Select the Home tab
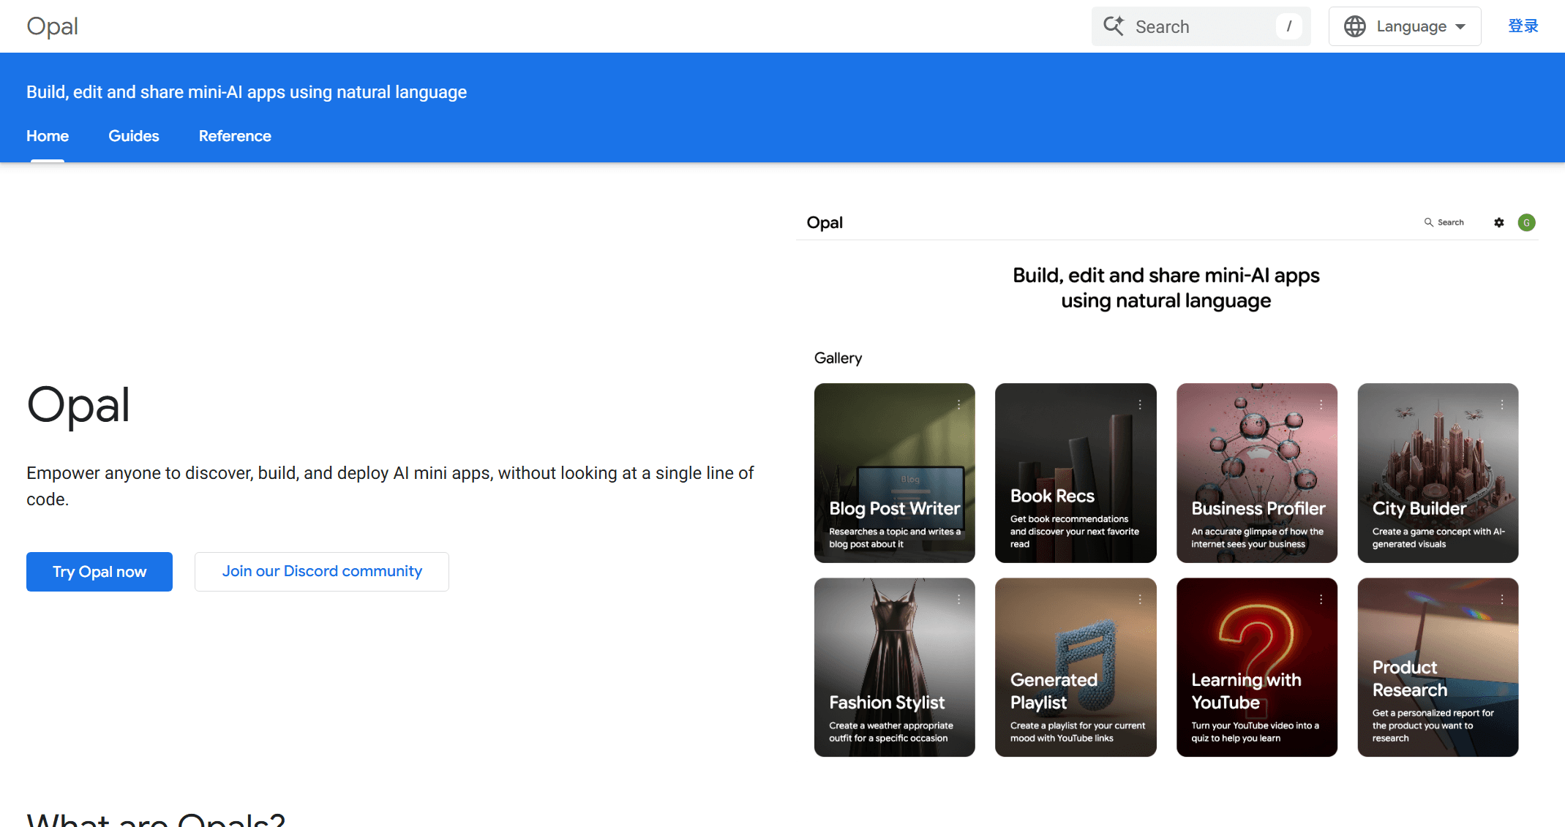Viewport: 1565px width, 827px height. click(x=48, y=136)
